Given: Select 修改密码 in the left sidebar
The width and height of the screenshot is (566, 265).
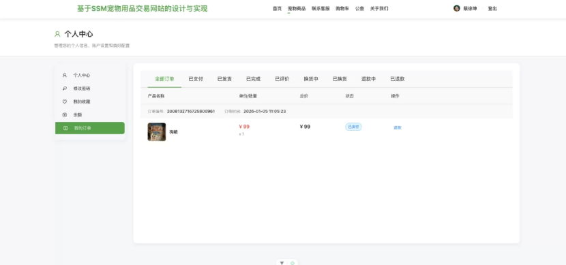Looking at the screenshot, I should [90, 89].
